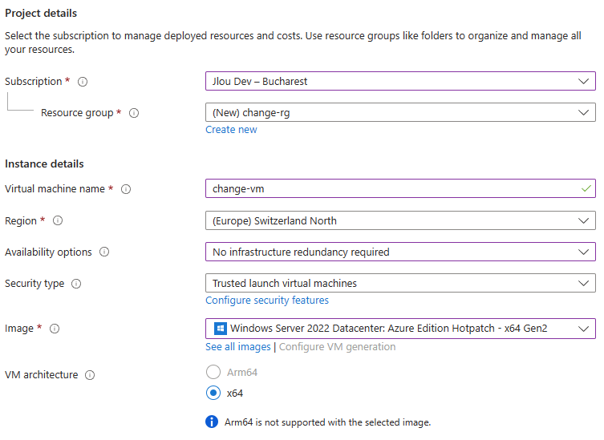Image resolution: width=604 pixels, height=440 pixels.
Task: Click the Virtual machine name label
Action: (55, 189)
